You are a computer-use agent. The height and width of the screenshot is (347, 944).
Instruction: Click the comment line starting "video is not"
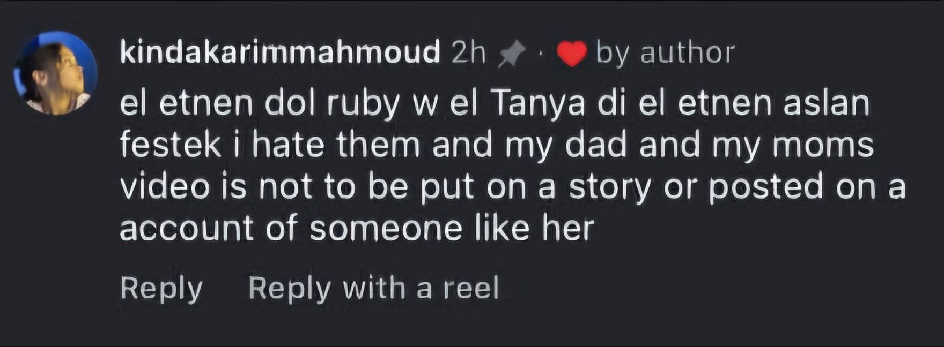click(512, 187)
